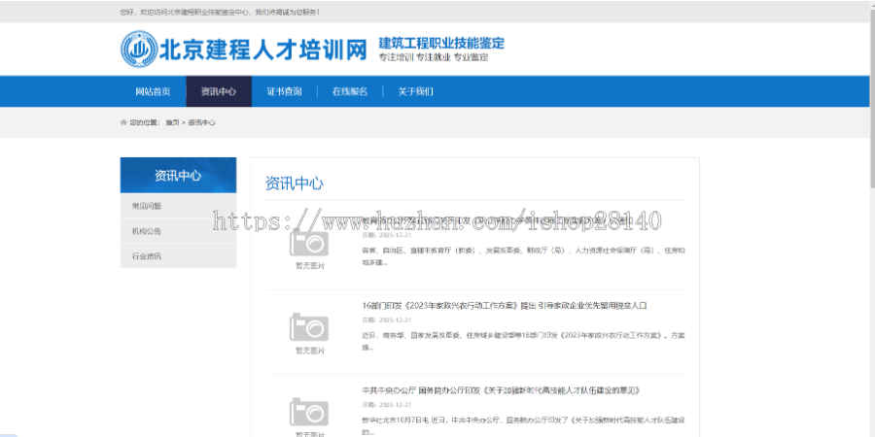Screen dimensions: 875x437
Task: Open 在线报名 navigation item
Action: (350, 91)
